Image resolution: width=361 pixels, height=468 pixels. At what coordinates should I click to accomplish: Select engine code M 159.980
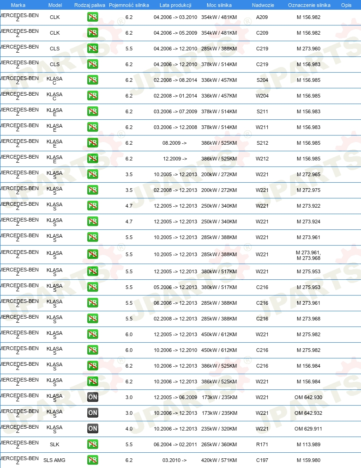(x=308, y=460)
